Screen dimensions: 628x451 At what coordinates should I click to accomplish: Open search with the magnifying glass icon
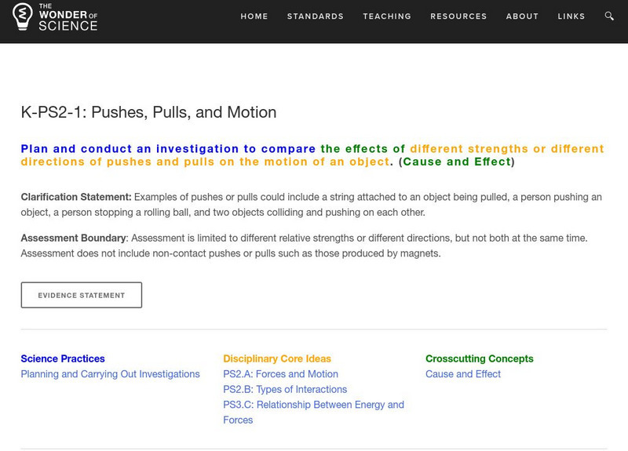609,16
